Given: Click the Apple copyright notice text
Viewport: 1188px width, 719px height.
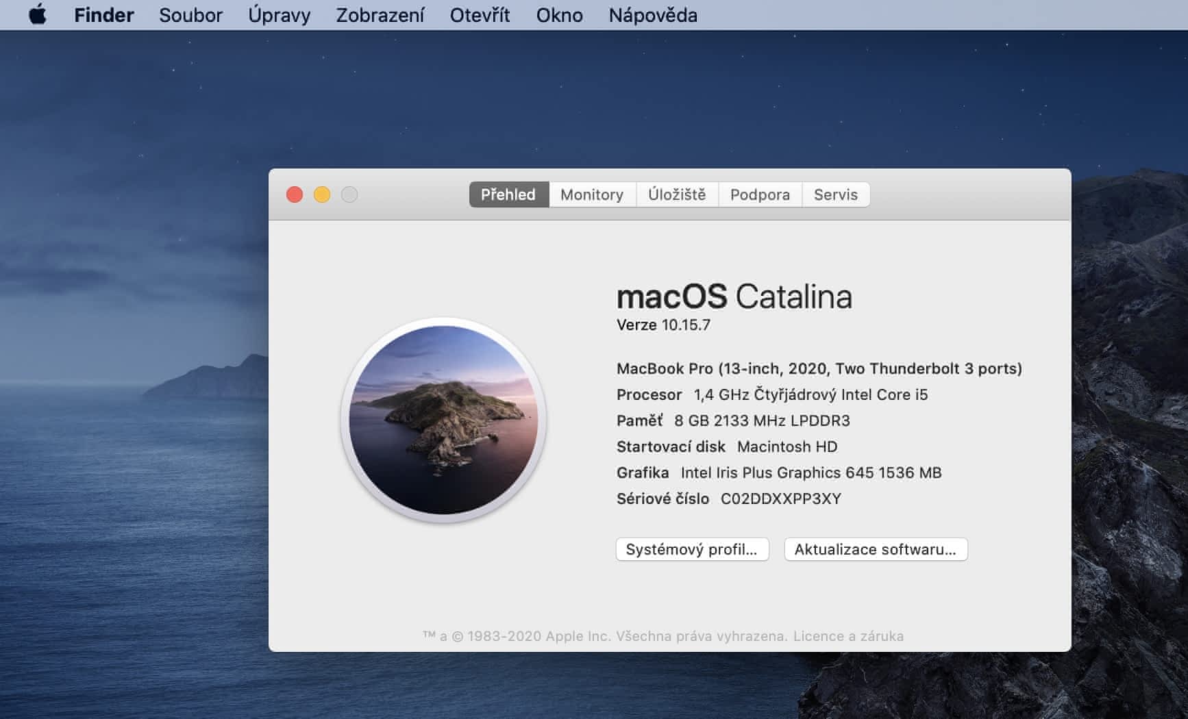Looking at the screenshot, I should pos(605,636).
